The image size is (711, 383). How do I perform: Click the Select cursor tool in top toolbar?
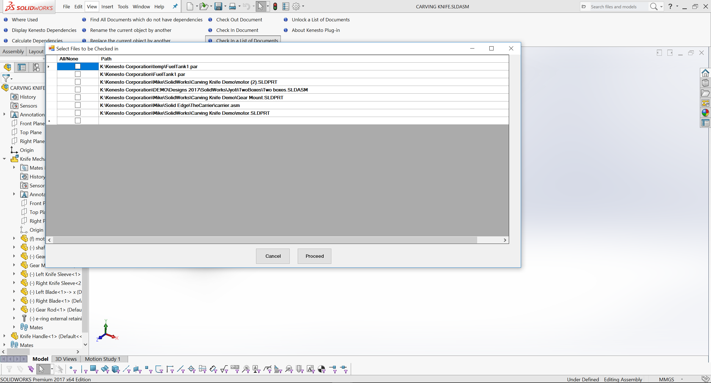point(261,6)
